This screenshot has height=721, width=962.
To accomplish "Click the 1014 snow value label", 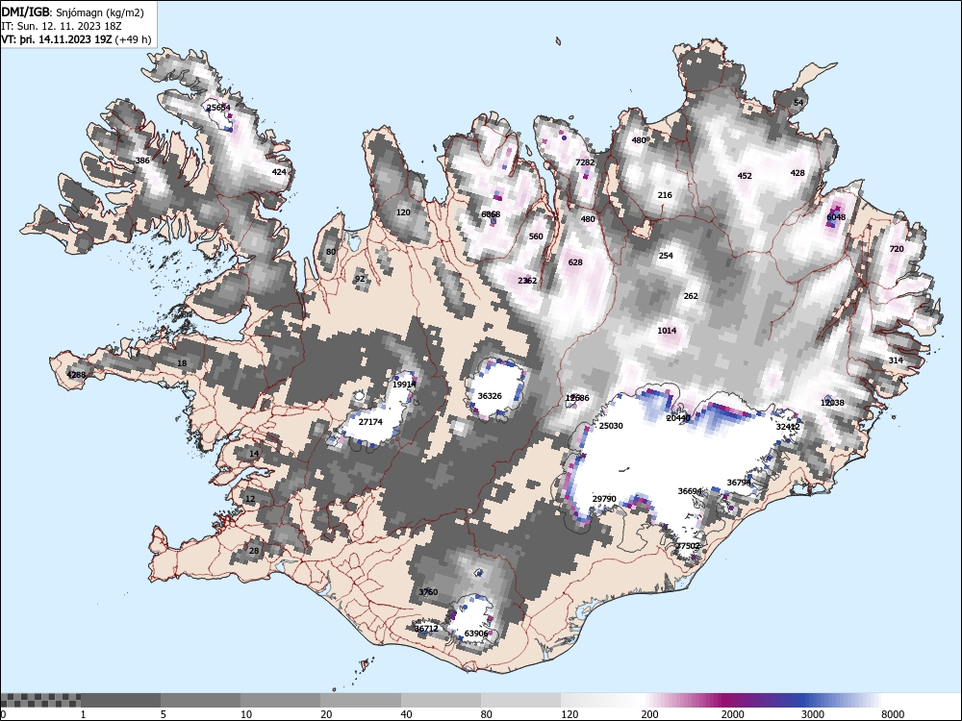I will tap(667, 331).
